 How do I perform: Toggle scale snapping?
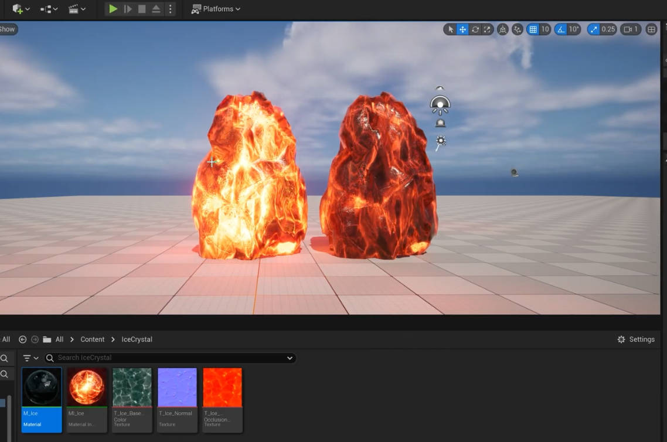(x=594, y=29)
